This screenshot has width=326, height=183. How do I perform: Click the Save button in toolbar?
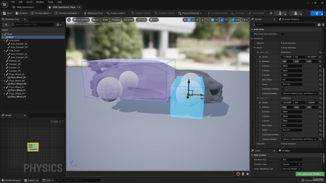[x=7, y=13]
